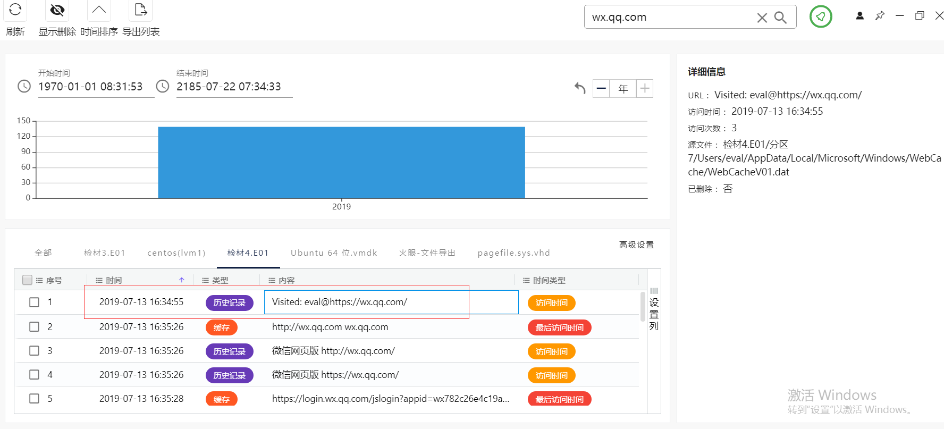
Task: Click 最后访问时间 badge in row 5
Action: tap(560, 399)
